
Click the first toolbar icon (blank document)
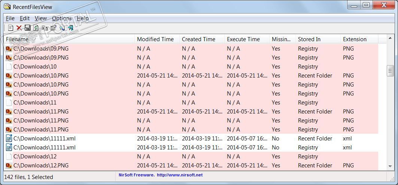10,28
